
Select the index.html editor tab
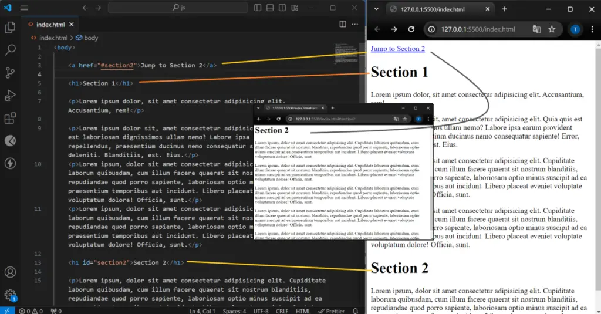50,25
